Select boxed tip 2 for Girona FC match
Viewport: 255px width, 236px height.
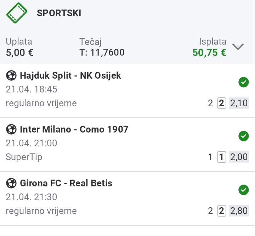222,211
